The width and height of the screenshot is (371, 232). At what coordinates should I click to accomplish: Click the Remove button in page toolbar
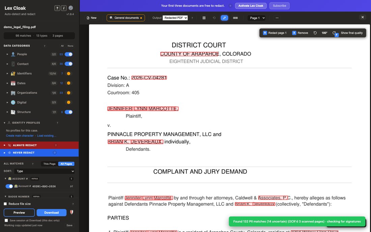300,33
